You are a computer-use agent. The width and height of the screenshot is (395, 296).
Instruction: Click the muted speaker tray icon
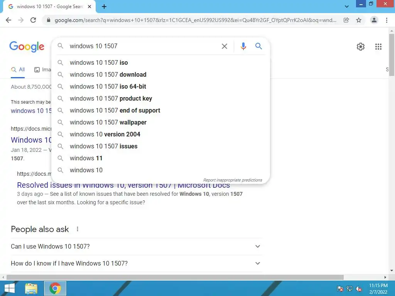tap(359, 289)
